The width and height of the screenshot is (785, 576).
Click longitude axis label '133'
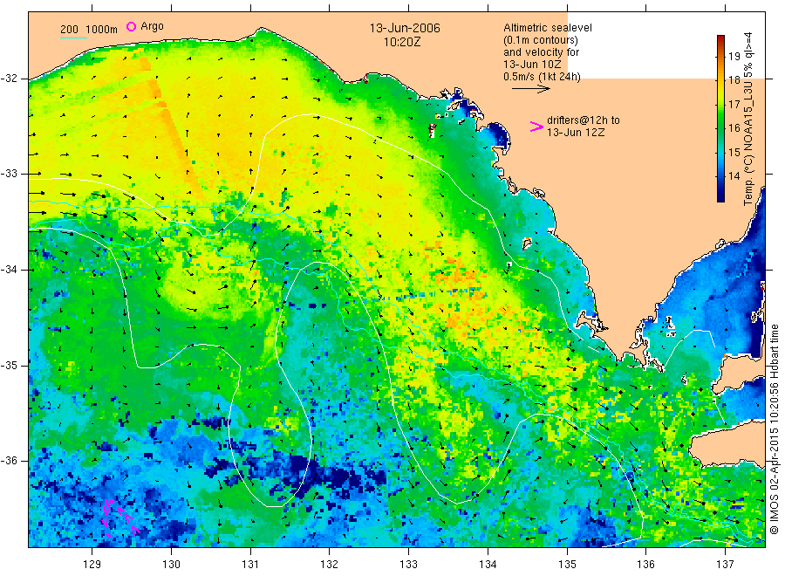(x=408, y=565)
